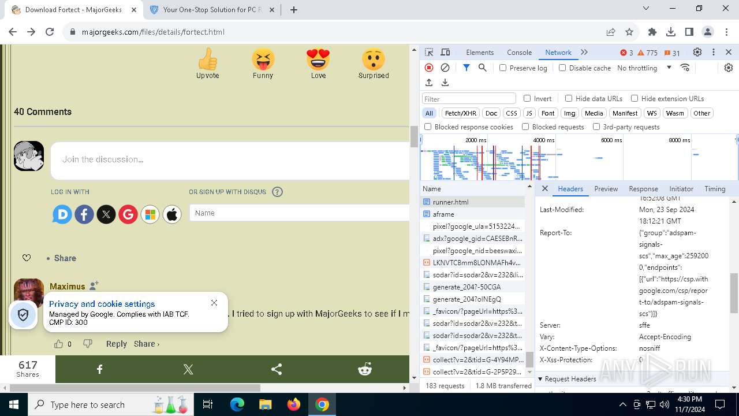This screenshot has width=739, height=416.
Task: Open Network panel settings gear
Action: point(729,68)
